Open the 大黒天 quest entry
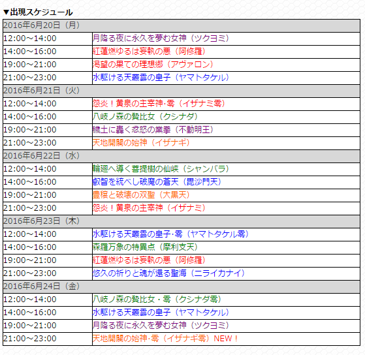Viewport: 365px width, 355px height. (x=141, y=194)
